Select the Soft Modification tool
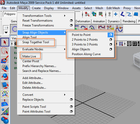The width and height of the screenshot is (140, 124). (5, 102)
